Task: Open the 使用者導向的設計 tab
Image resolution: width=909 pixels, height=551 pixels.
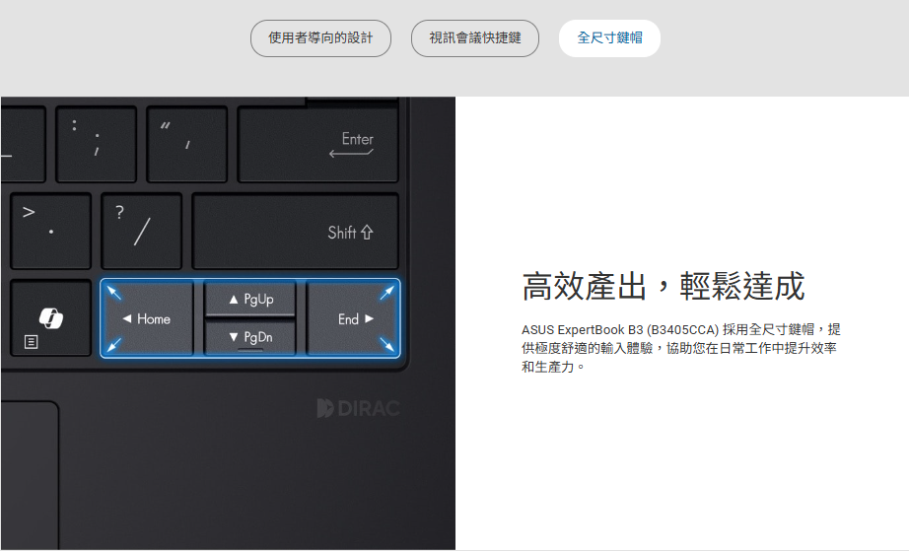Action: tap(320, 38)
